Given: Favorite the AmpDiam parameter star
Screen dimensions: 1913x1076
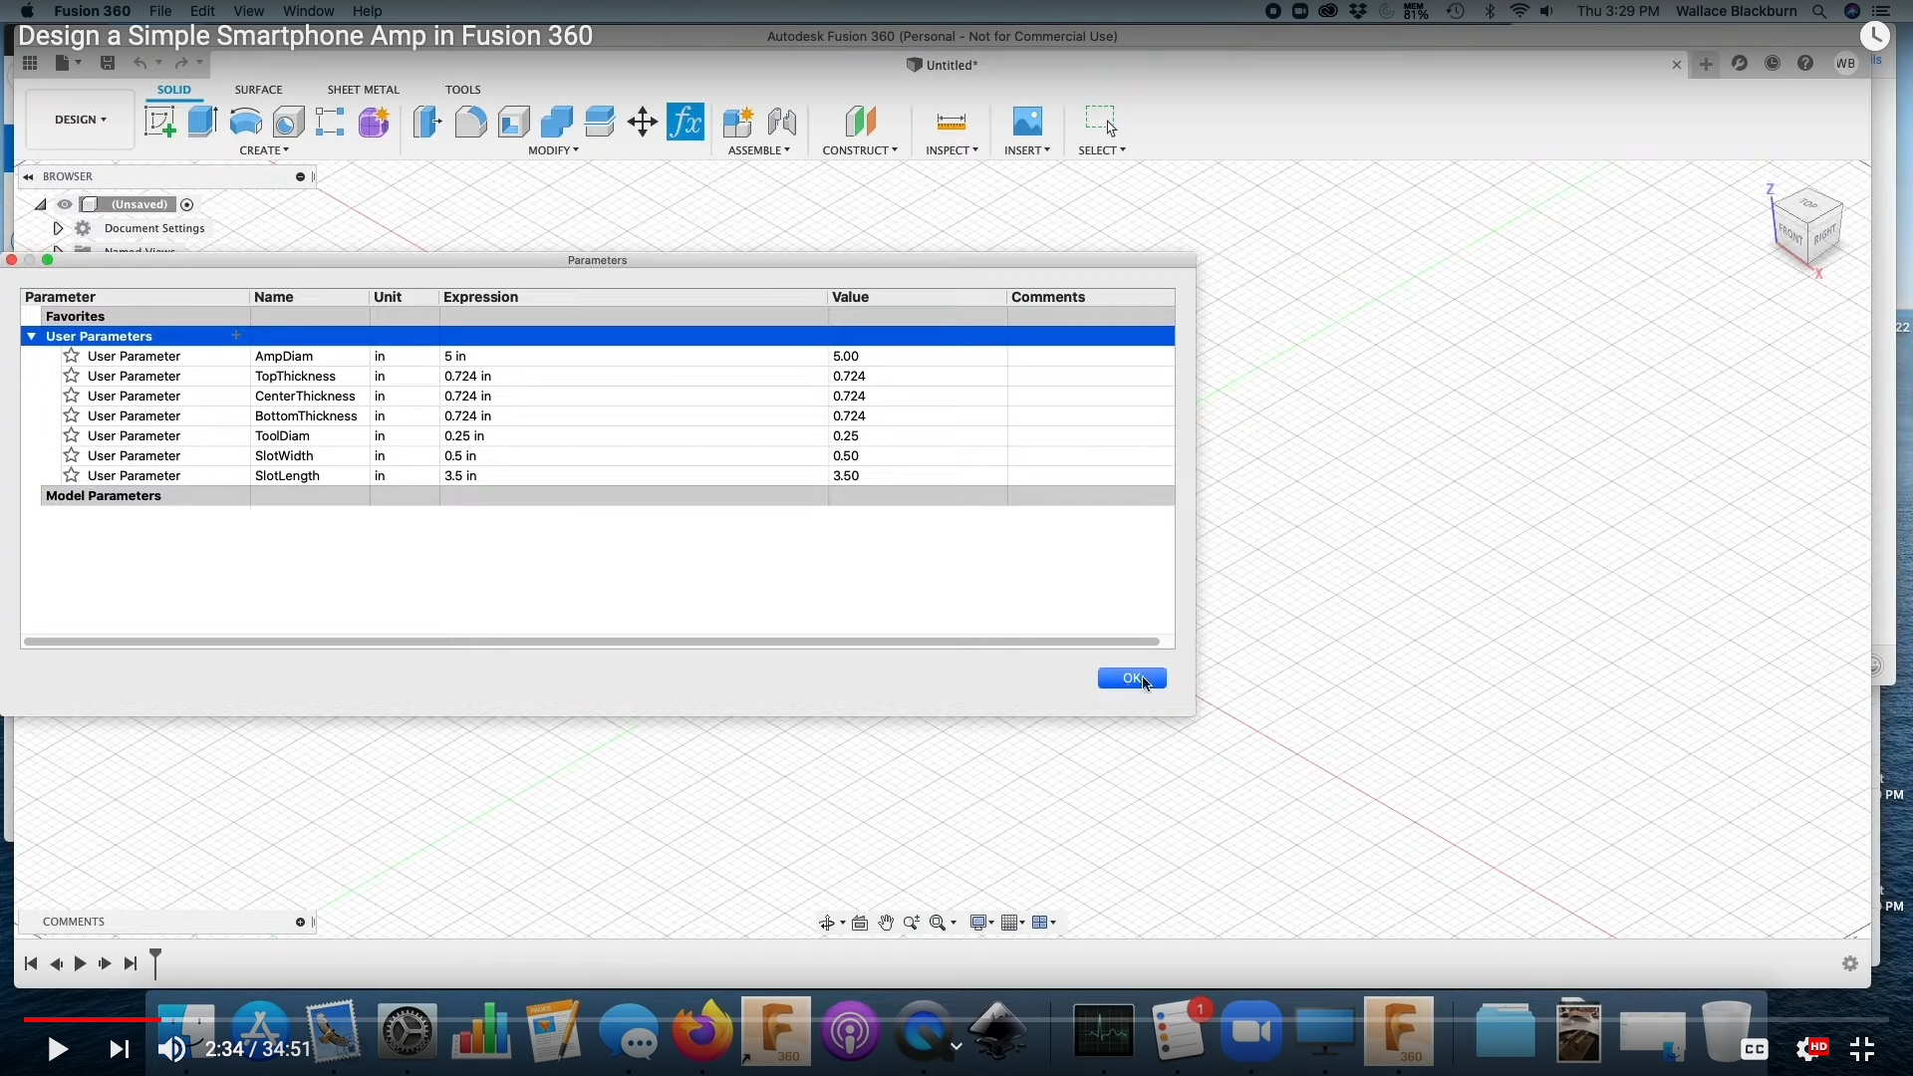Looking at the screenshot, I should [x=71, y=356].
